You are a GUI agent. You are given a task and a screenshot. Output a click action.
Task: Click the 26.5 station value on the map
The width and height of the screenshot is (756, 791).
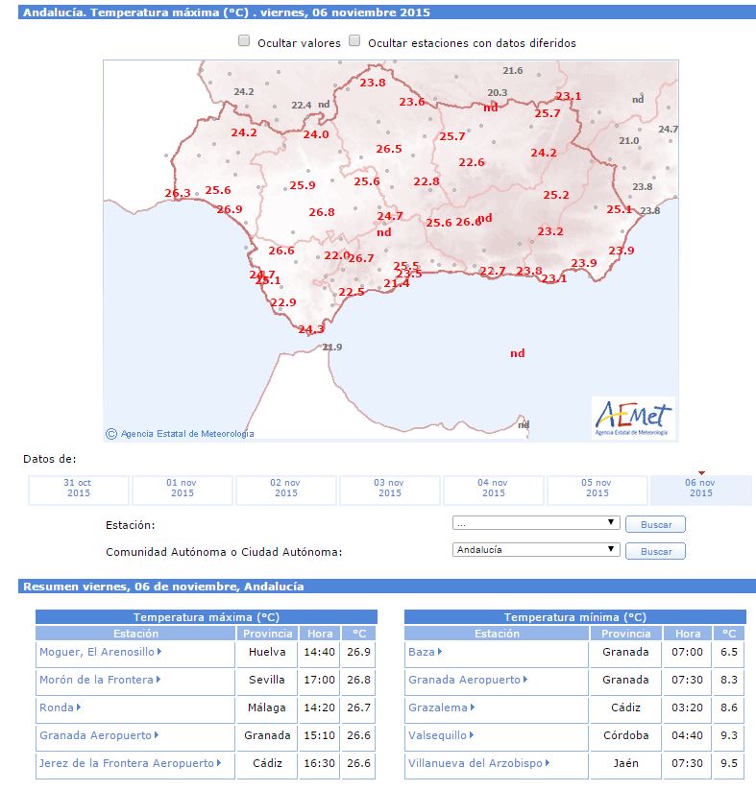[x=389, y=149]
